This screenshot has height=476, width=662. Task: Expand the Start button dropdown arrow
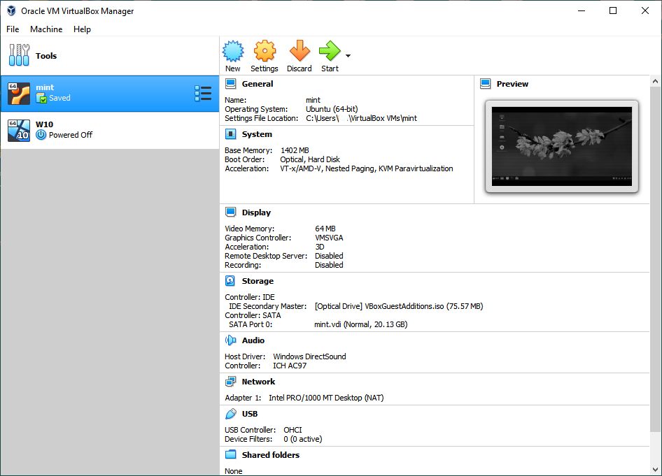[348, 55]
